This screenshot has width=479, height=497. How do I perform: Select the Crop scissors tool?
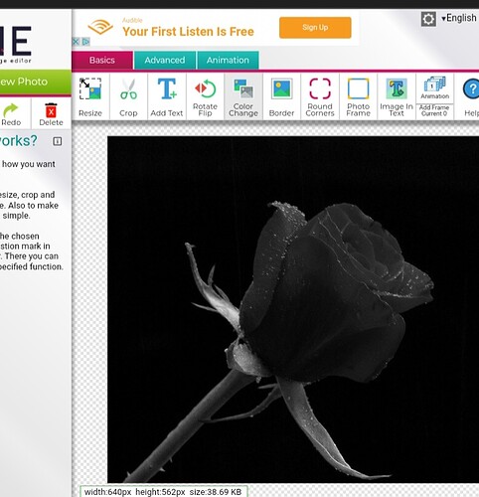128,96
